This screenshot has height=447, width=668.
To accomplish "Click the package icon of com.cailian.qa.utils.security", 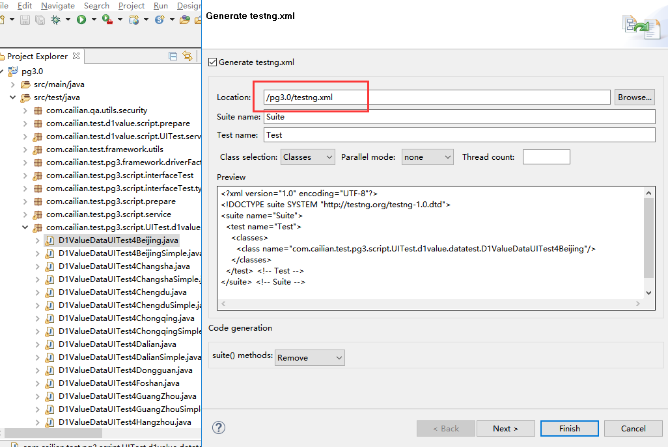I will click(38, 110).
